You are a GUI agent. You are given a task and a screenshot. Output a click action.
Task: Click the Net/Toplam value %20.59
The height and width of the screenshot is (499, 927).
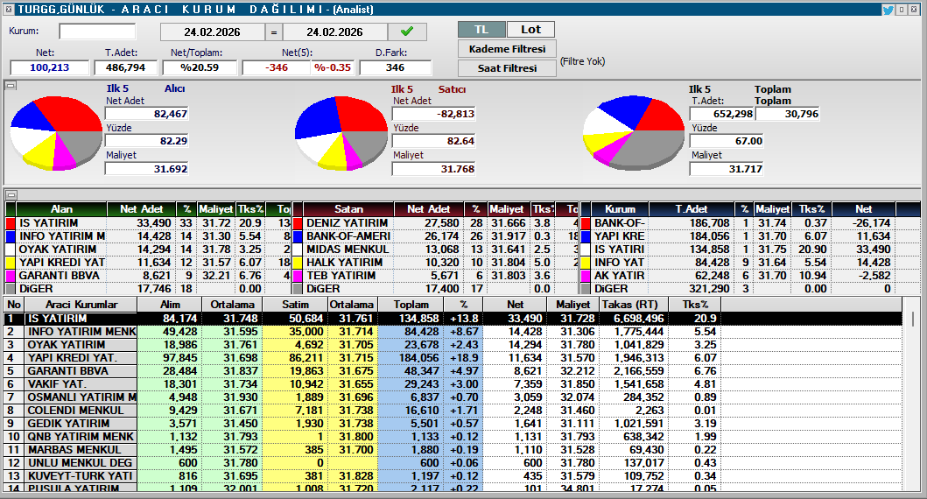(x=200, y=68)
